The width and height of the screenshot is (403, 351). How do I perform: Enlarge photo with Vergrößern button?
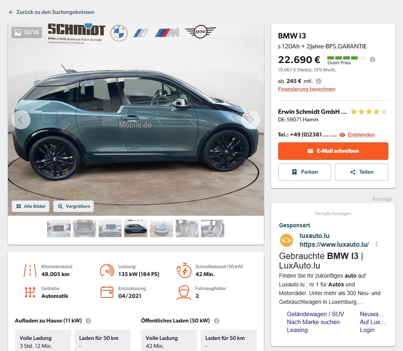coord(74,206)
